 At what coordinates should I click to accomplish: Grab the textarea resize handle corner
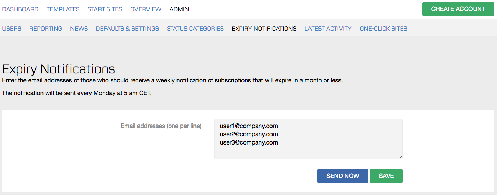pos(401,157)
